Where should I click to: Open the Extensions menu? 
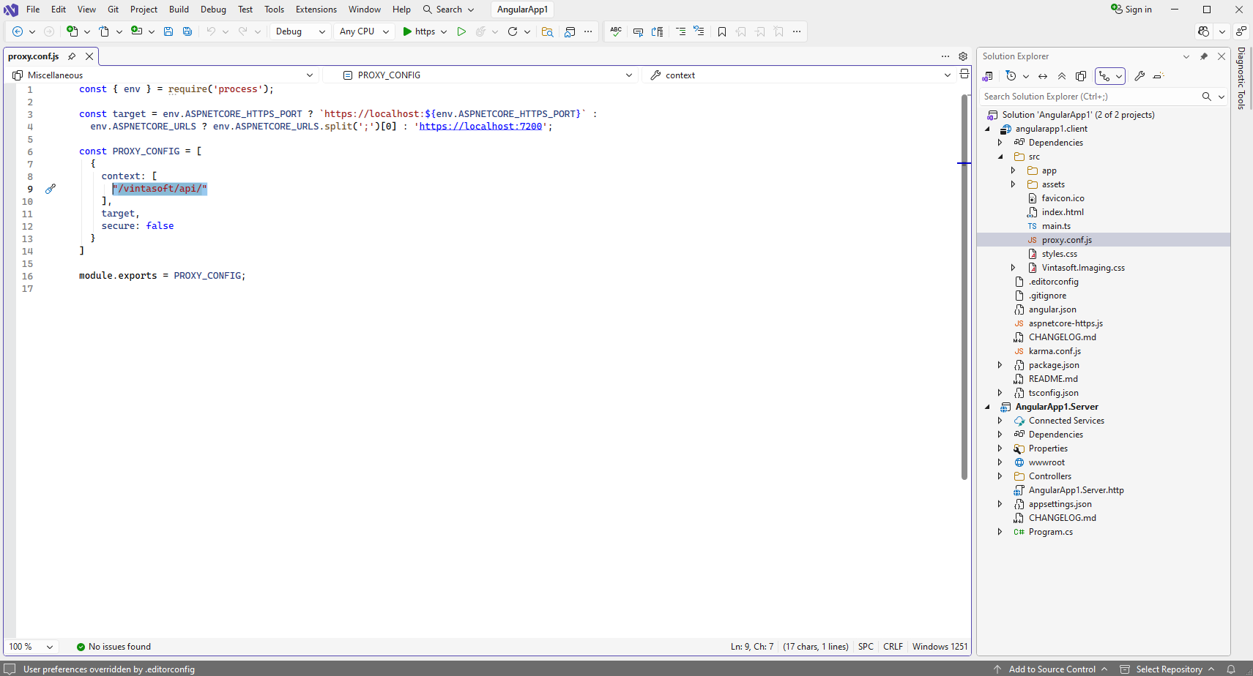(316, 10)
